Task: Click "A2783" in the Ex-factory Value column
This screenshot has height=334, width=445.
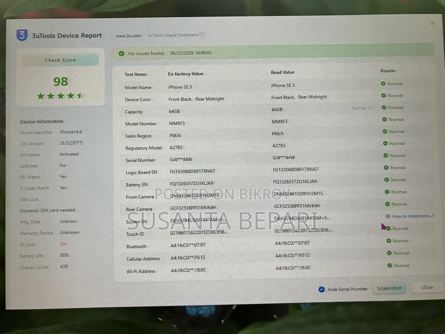Action: click(176, 148)
